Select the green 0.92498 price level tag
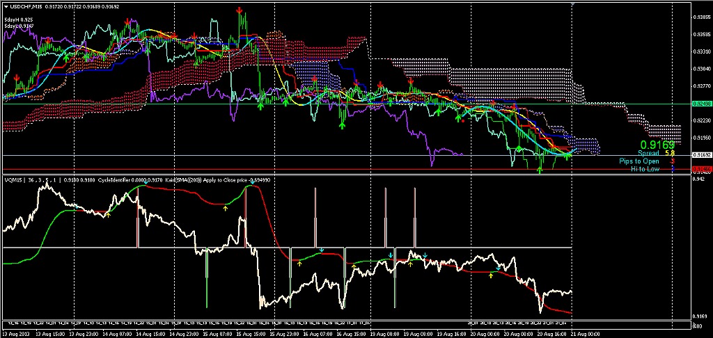The width and height of the screenshot is (713, 338). click(700, 104)
